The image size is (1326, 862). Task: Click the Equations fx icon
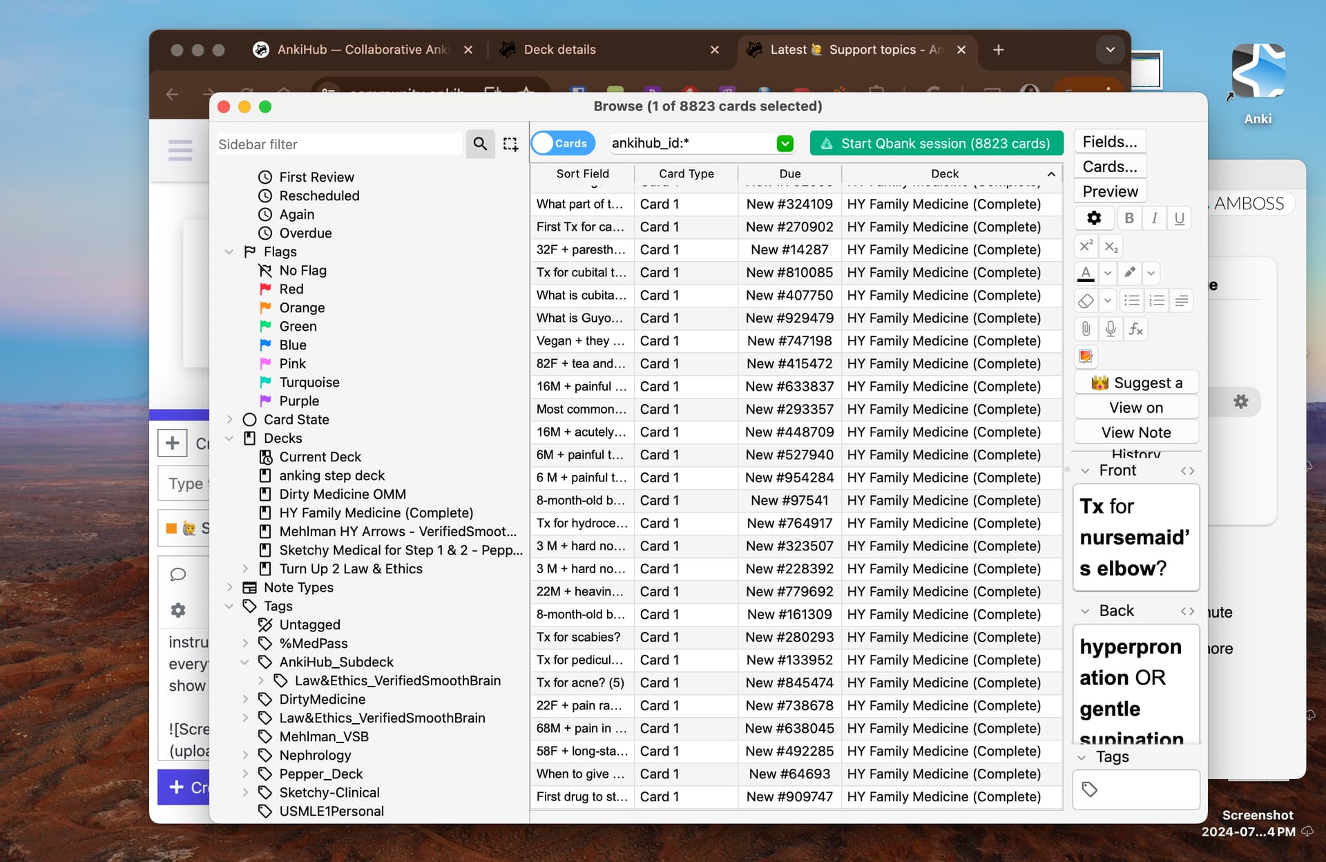click(x=1135, y=329)
